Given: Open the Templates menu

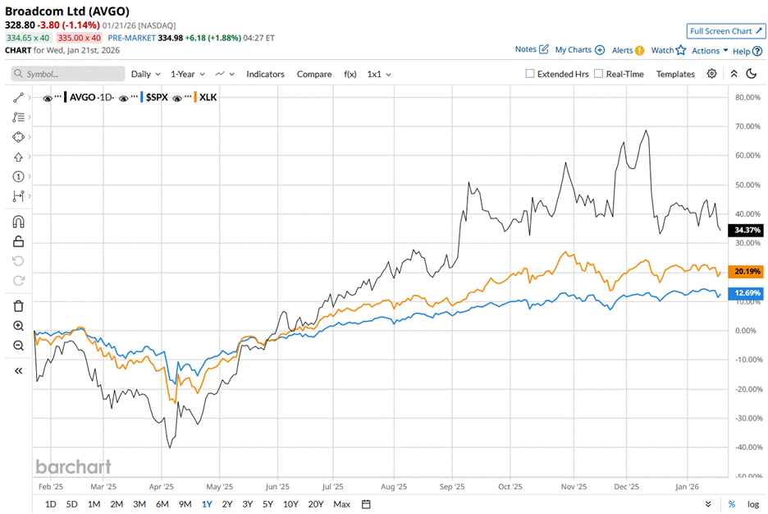Looking at the screenshot, I should click(675, 74).
